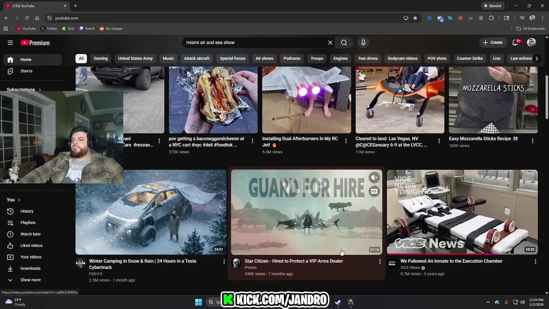Open Star Citizen video title link
This screenshot has height=309, width=549.
[x=294, y=261]
